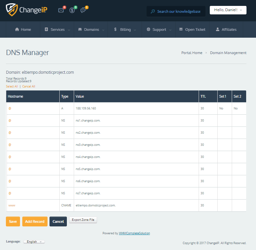The width and height of the screenshot is (256, 250).
Task: Save the DNS records
Action: [x=13, y=221]
